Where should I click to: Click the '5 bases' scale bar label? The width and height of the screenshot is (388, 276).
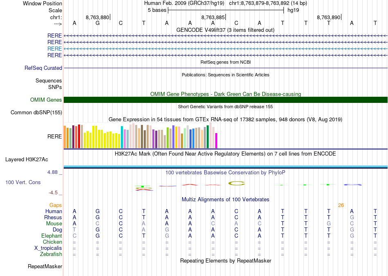pos(157,10)
